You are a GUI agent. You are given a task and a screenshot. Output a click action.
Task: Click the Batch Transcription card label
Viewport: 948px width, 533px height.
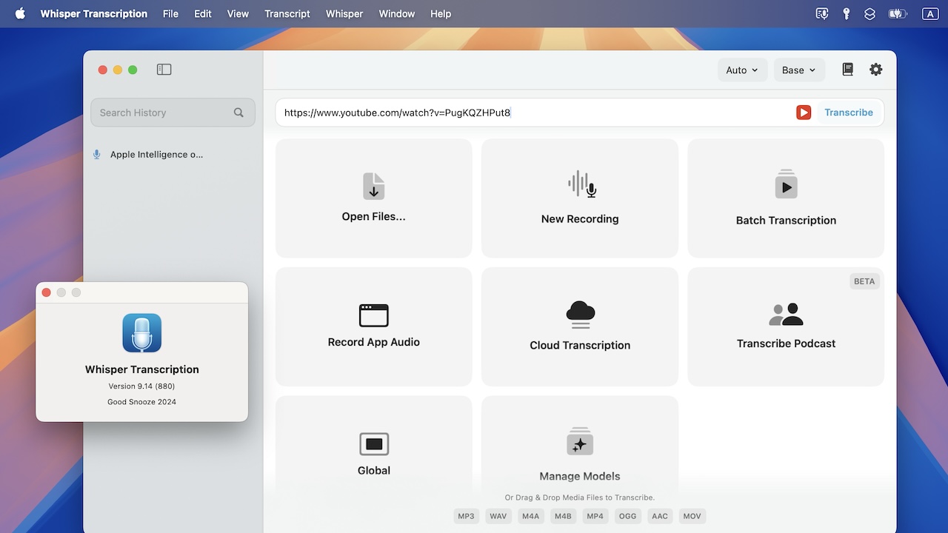click(x=786, y=221)
